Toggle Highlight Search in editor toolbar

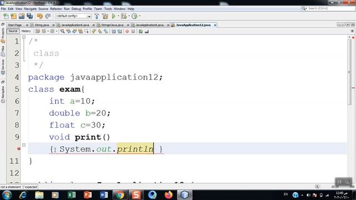point(80,31)
